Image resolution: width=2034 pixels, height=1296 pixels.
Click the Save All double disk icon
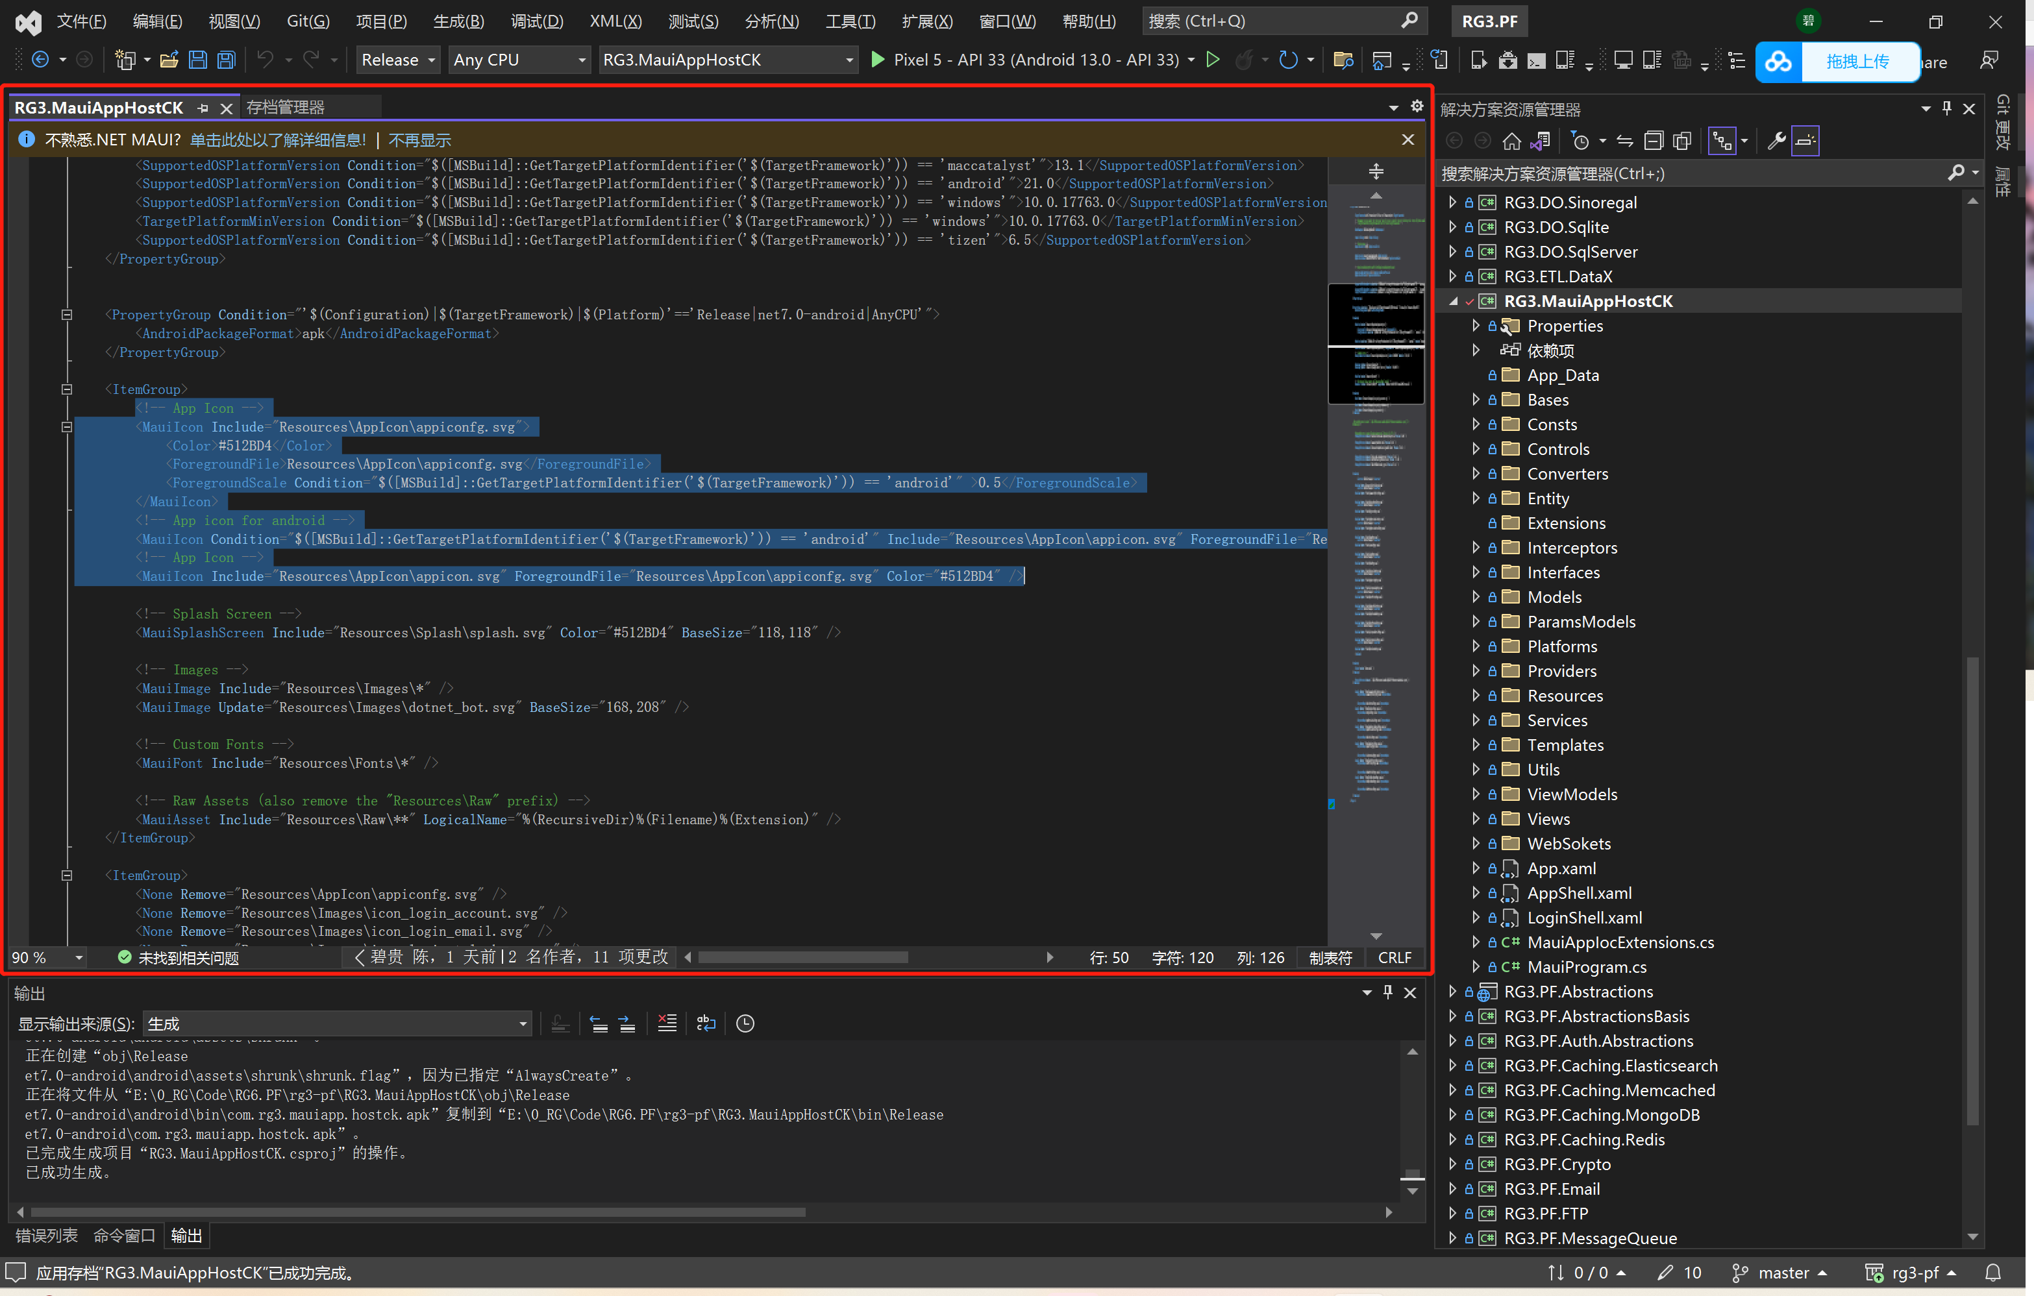pos(227,60)
